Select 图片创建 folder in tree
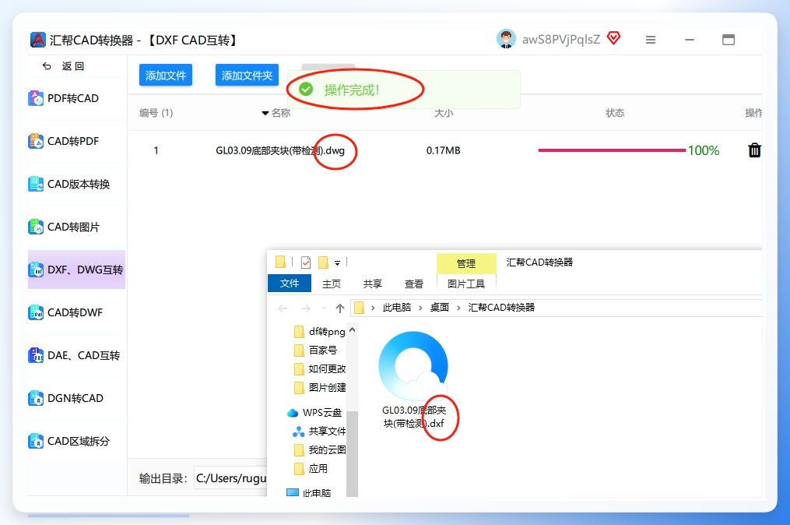This screenshot has height=525, width=790. coord(320,387)
